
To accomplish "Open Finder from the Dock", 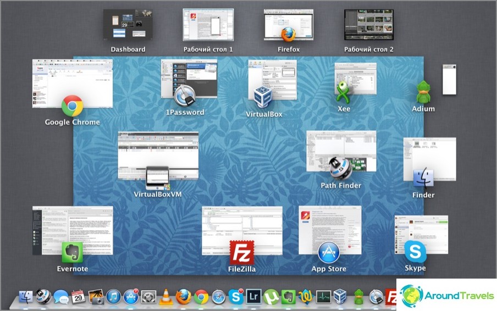I will coord(26,297).
